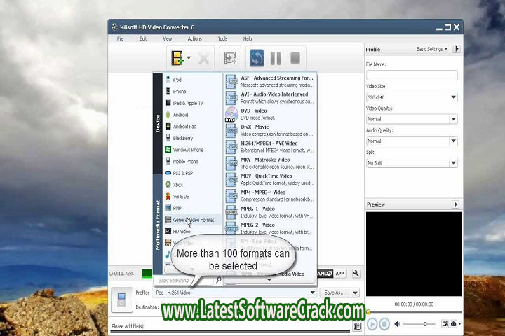The image size is (505, 336).
Task: Click the search magnifier icon
Action: 218,280
